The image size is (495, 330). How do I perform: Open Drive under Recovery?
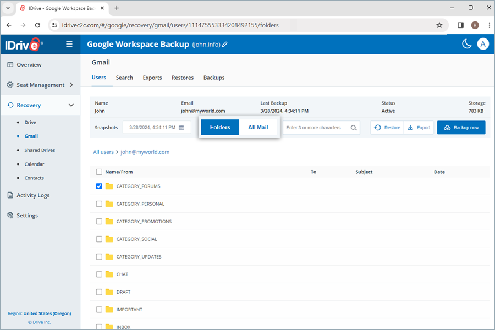30,123
